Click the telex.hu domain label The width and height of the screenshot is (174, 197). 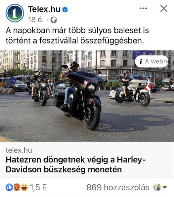click(19, 150)
